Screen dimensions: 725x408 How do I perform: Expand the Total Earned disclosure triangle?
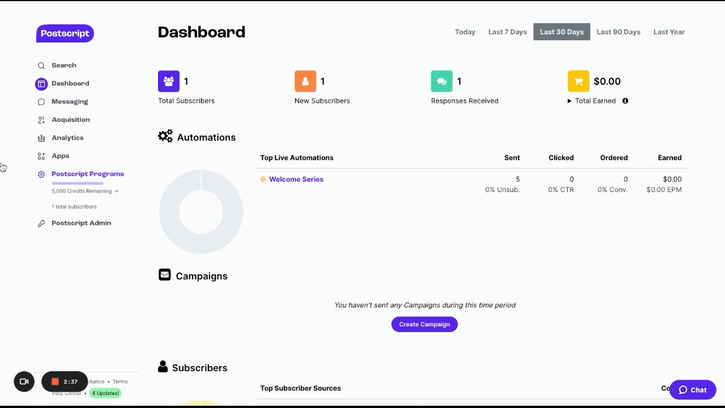[x=569, y=101]
